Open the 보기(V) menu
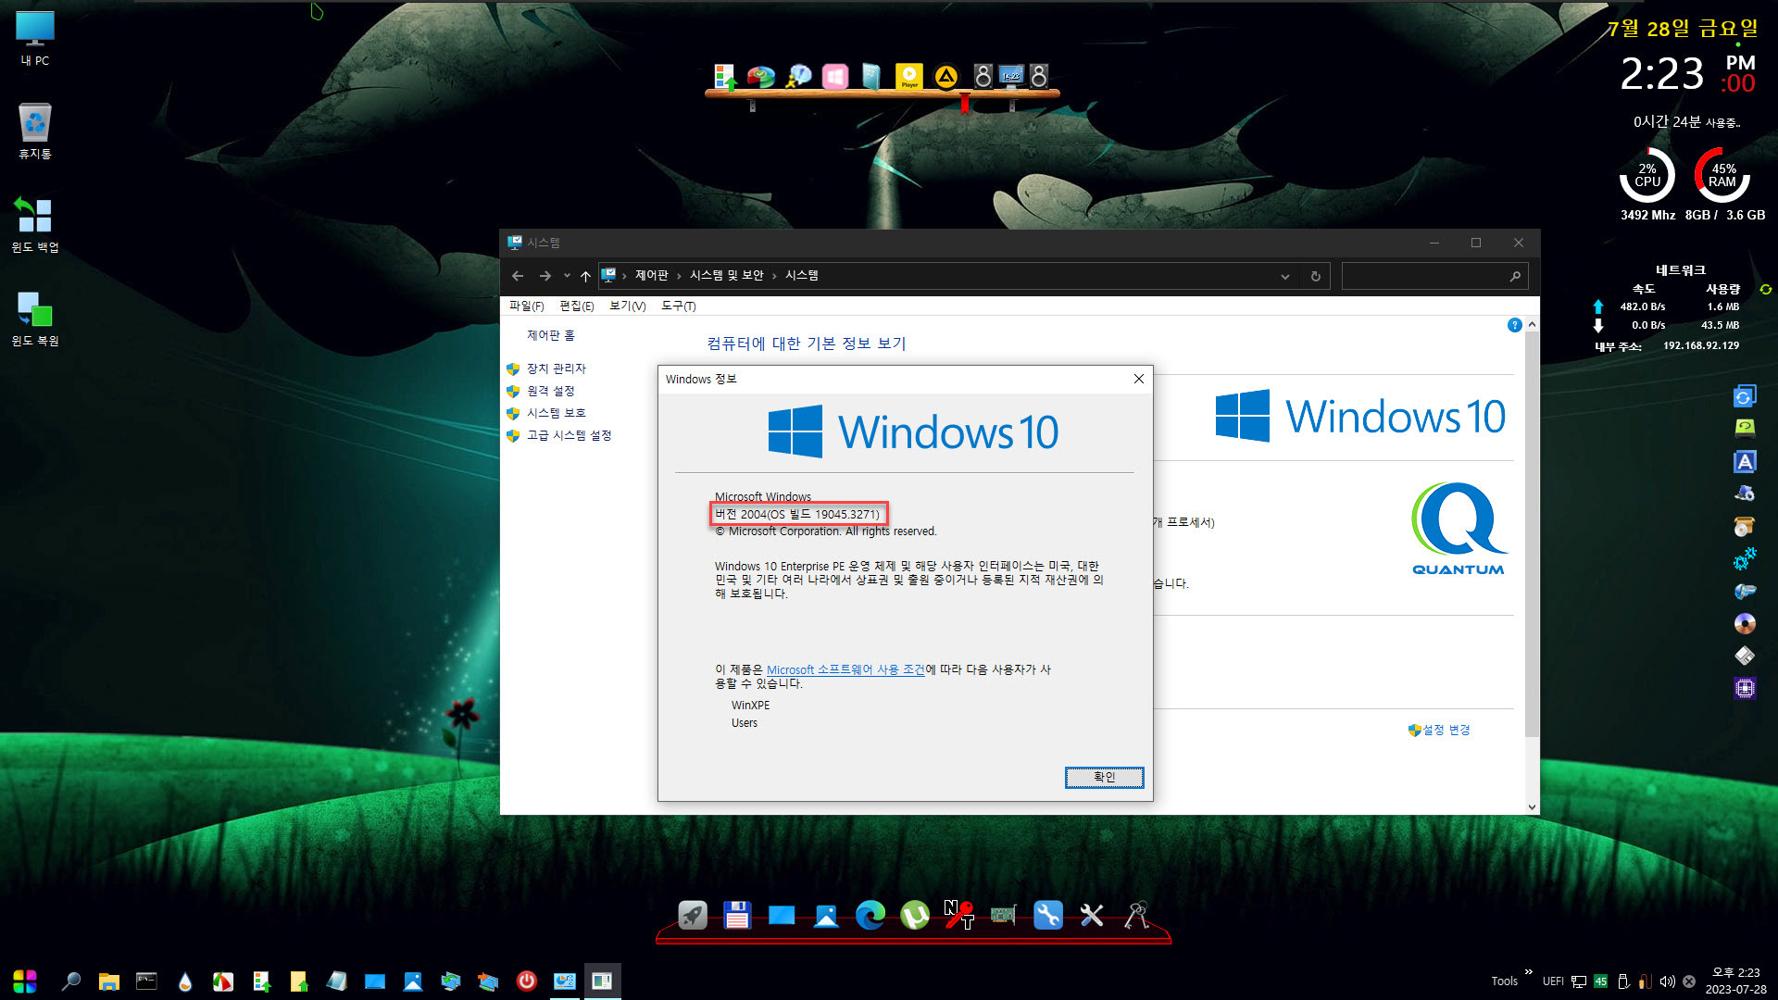This screenshot has width=1778, height=1000. 627,306
